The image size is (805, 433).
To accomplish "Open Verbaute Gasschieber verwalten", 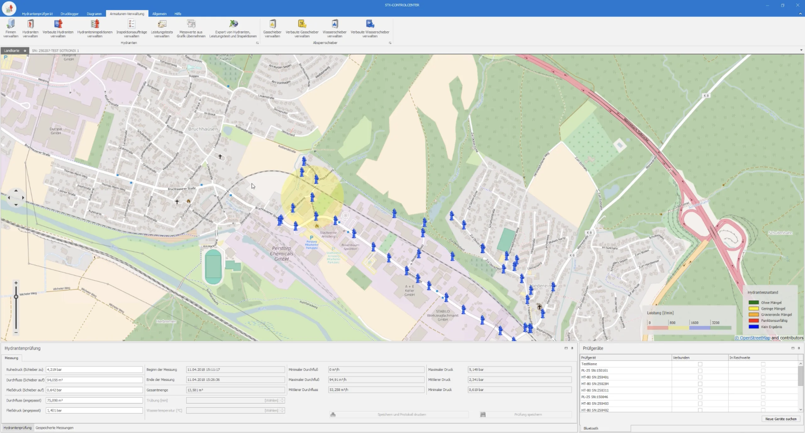I will pos(302,28).
